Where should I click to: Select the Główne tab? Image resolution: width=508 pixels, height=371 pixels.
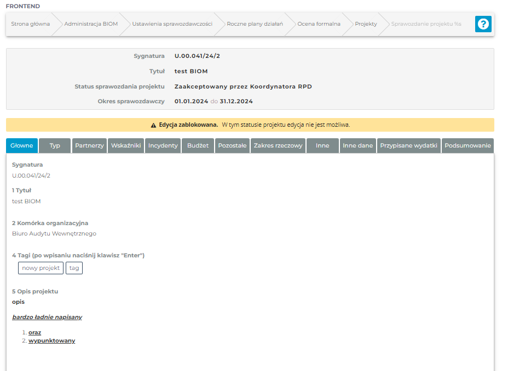tap(22, 146)
